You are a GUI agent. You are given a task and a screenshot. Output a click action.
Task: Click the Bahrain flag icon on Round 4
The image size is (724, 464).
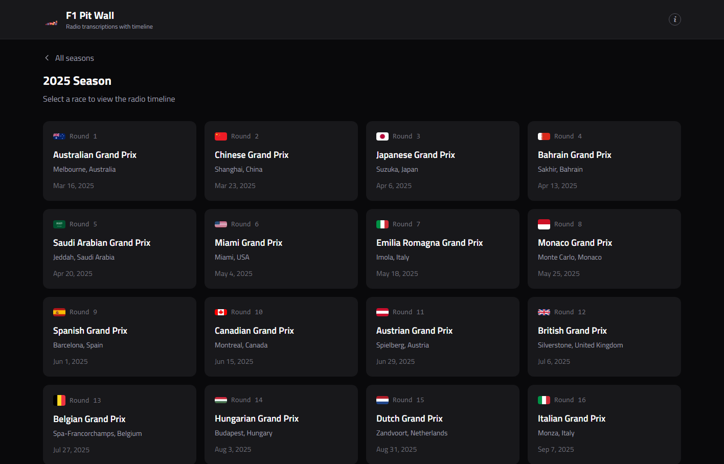click(544, 136)
